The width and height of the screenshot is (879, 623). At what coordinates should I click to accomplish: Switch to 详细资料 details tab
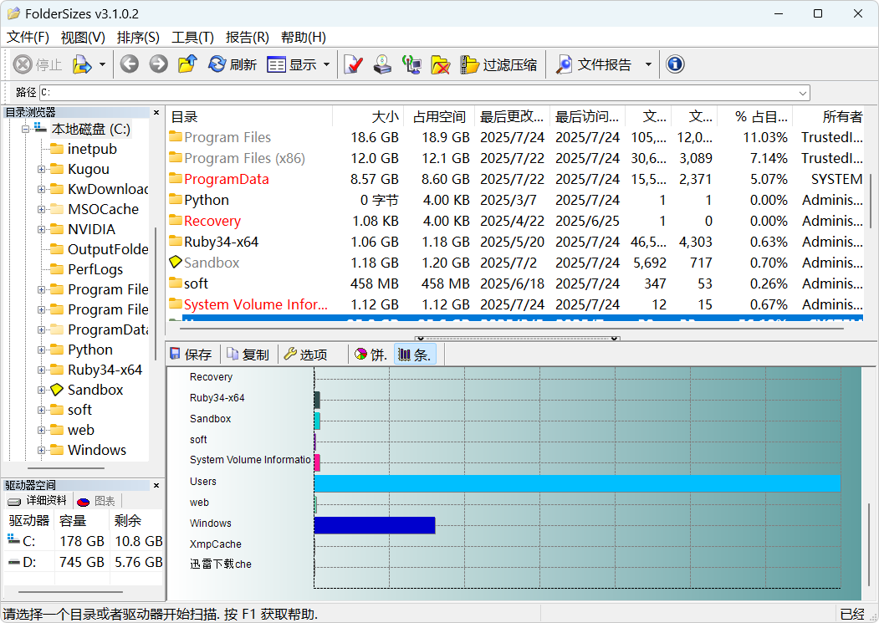tap(38, 501)
